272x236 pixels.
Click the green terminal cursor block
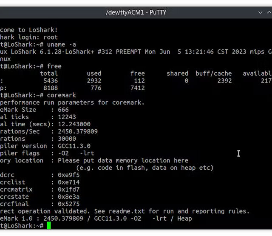pos(49,225)
